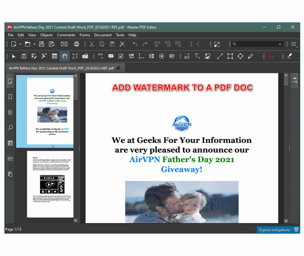Screen dimensions: 304x256
Task: Add a text field form tool
Action: click(x=141, y=56)
